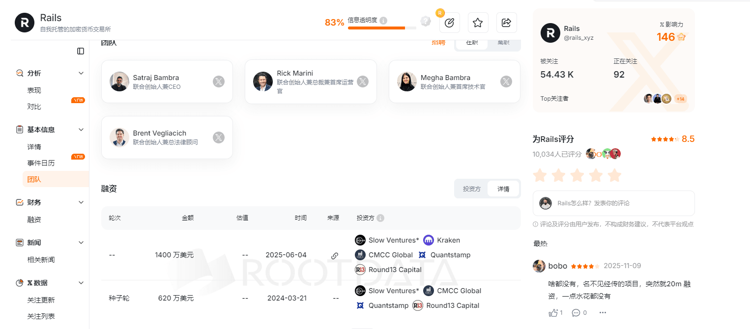The image size is (750, 329).
Task: Click the 分析 section icon in sidebar
Action: (20, 73)
